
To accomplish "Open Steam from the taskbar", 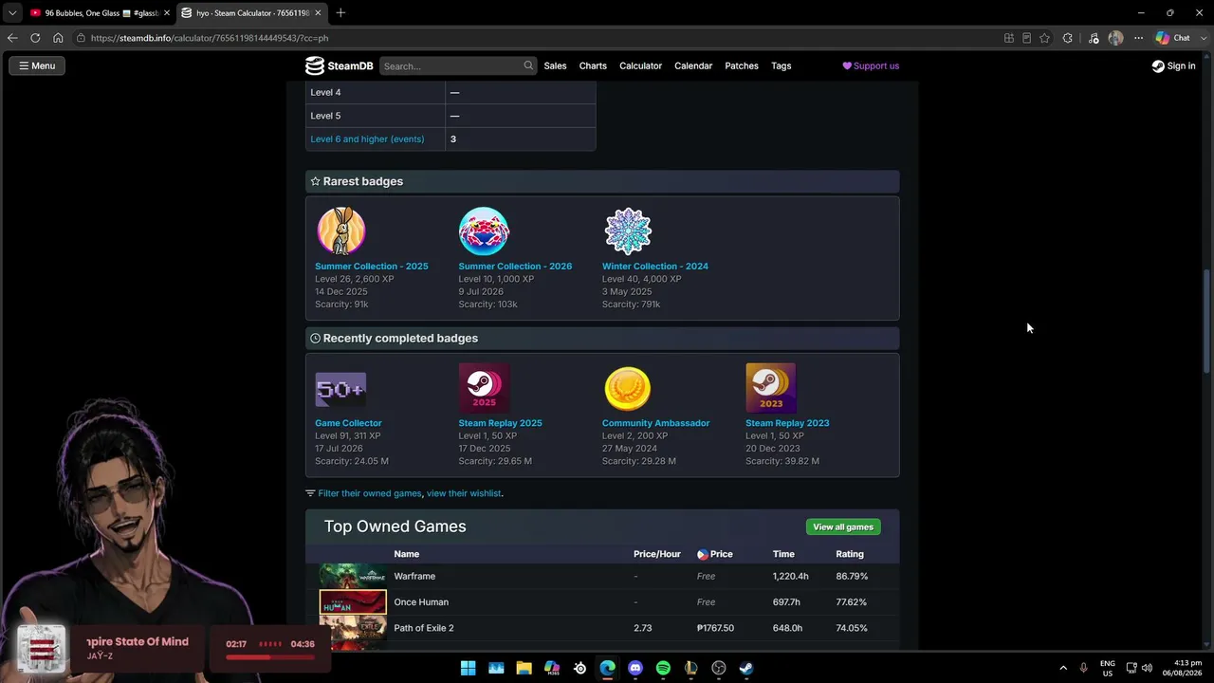I will [x=746, y=668].
